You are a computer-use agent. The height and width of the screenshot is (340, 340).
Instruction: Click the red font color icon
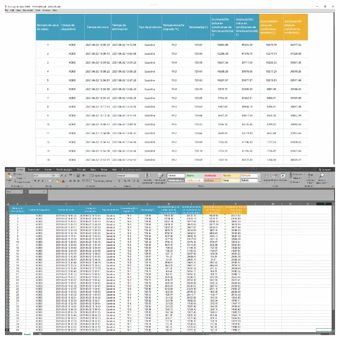pyautogui.click(x=63, y=181)
